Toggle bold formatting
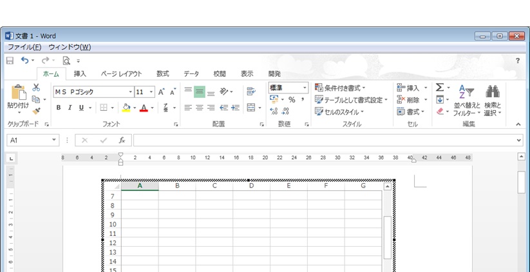The image size is (530, 272). [x=59, y=108]
